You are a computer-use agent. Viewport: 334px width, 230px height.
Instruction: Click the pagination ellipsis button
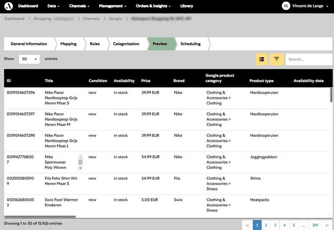coord(304,225)
